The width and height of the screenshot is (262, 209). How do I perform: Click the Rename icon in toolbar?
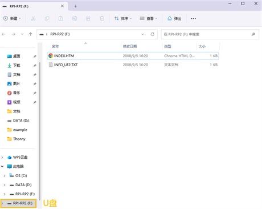point(75,18)
